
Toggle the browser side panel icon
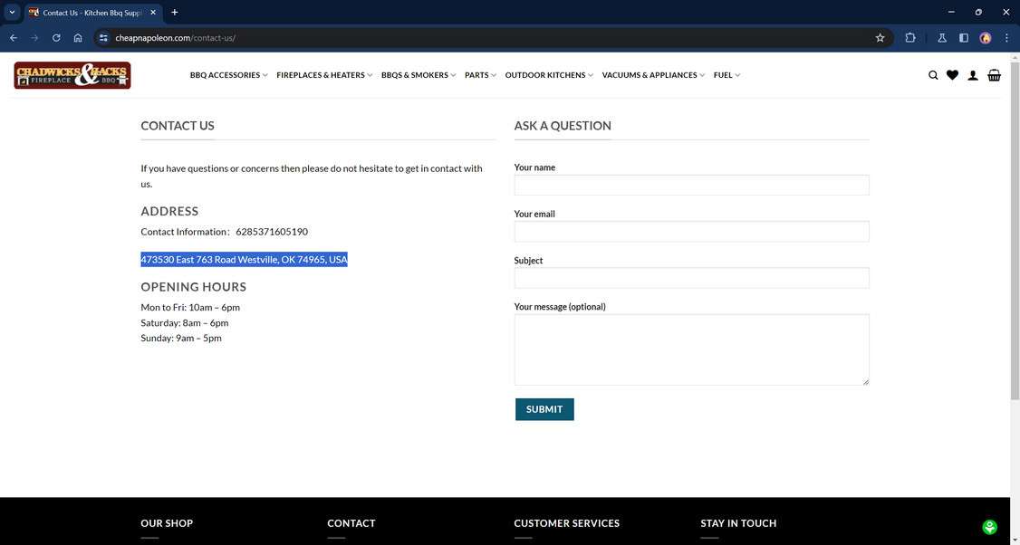(x=964, y=38)
